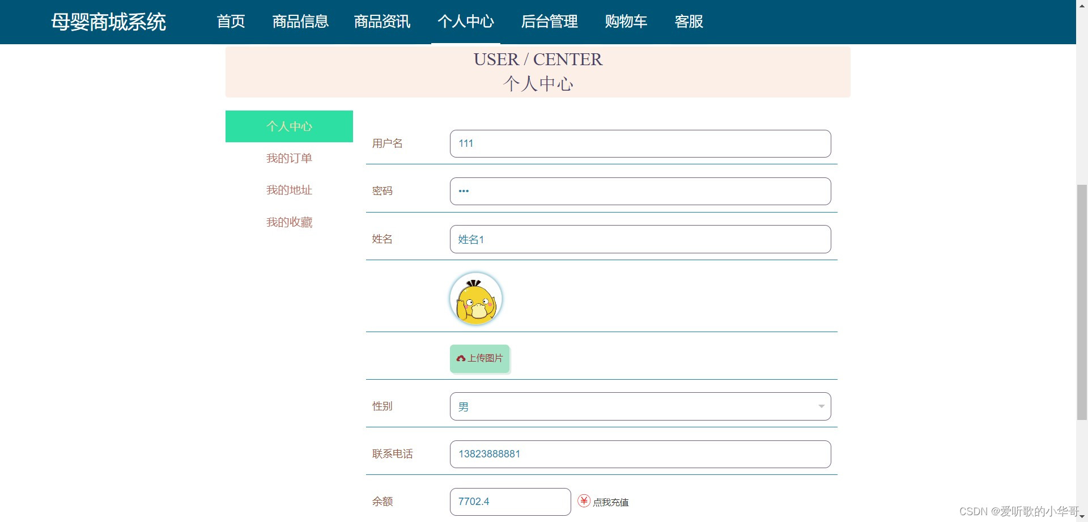This screenshot has width=1088, height=522.
Task: Focus the 联系电话 field with 13823888881
Action: [640, 454]
